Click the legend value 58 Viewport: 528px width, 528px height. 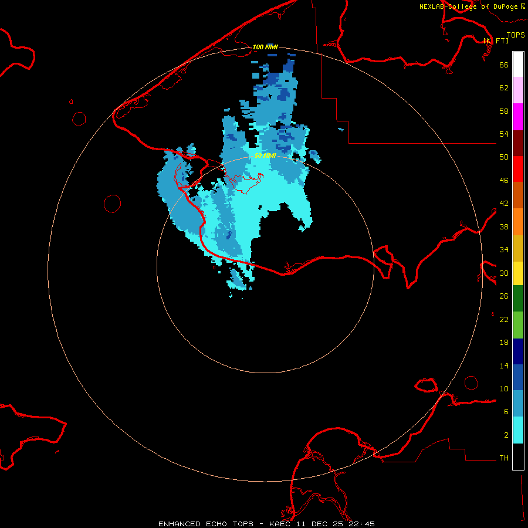[x=504, y=111]
